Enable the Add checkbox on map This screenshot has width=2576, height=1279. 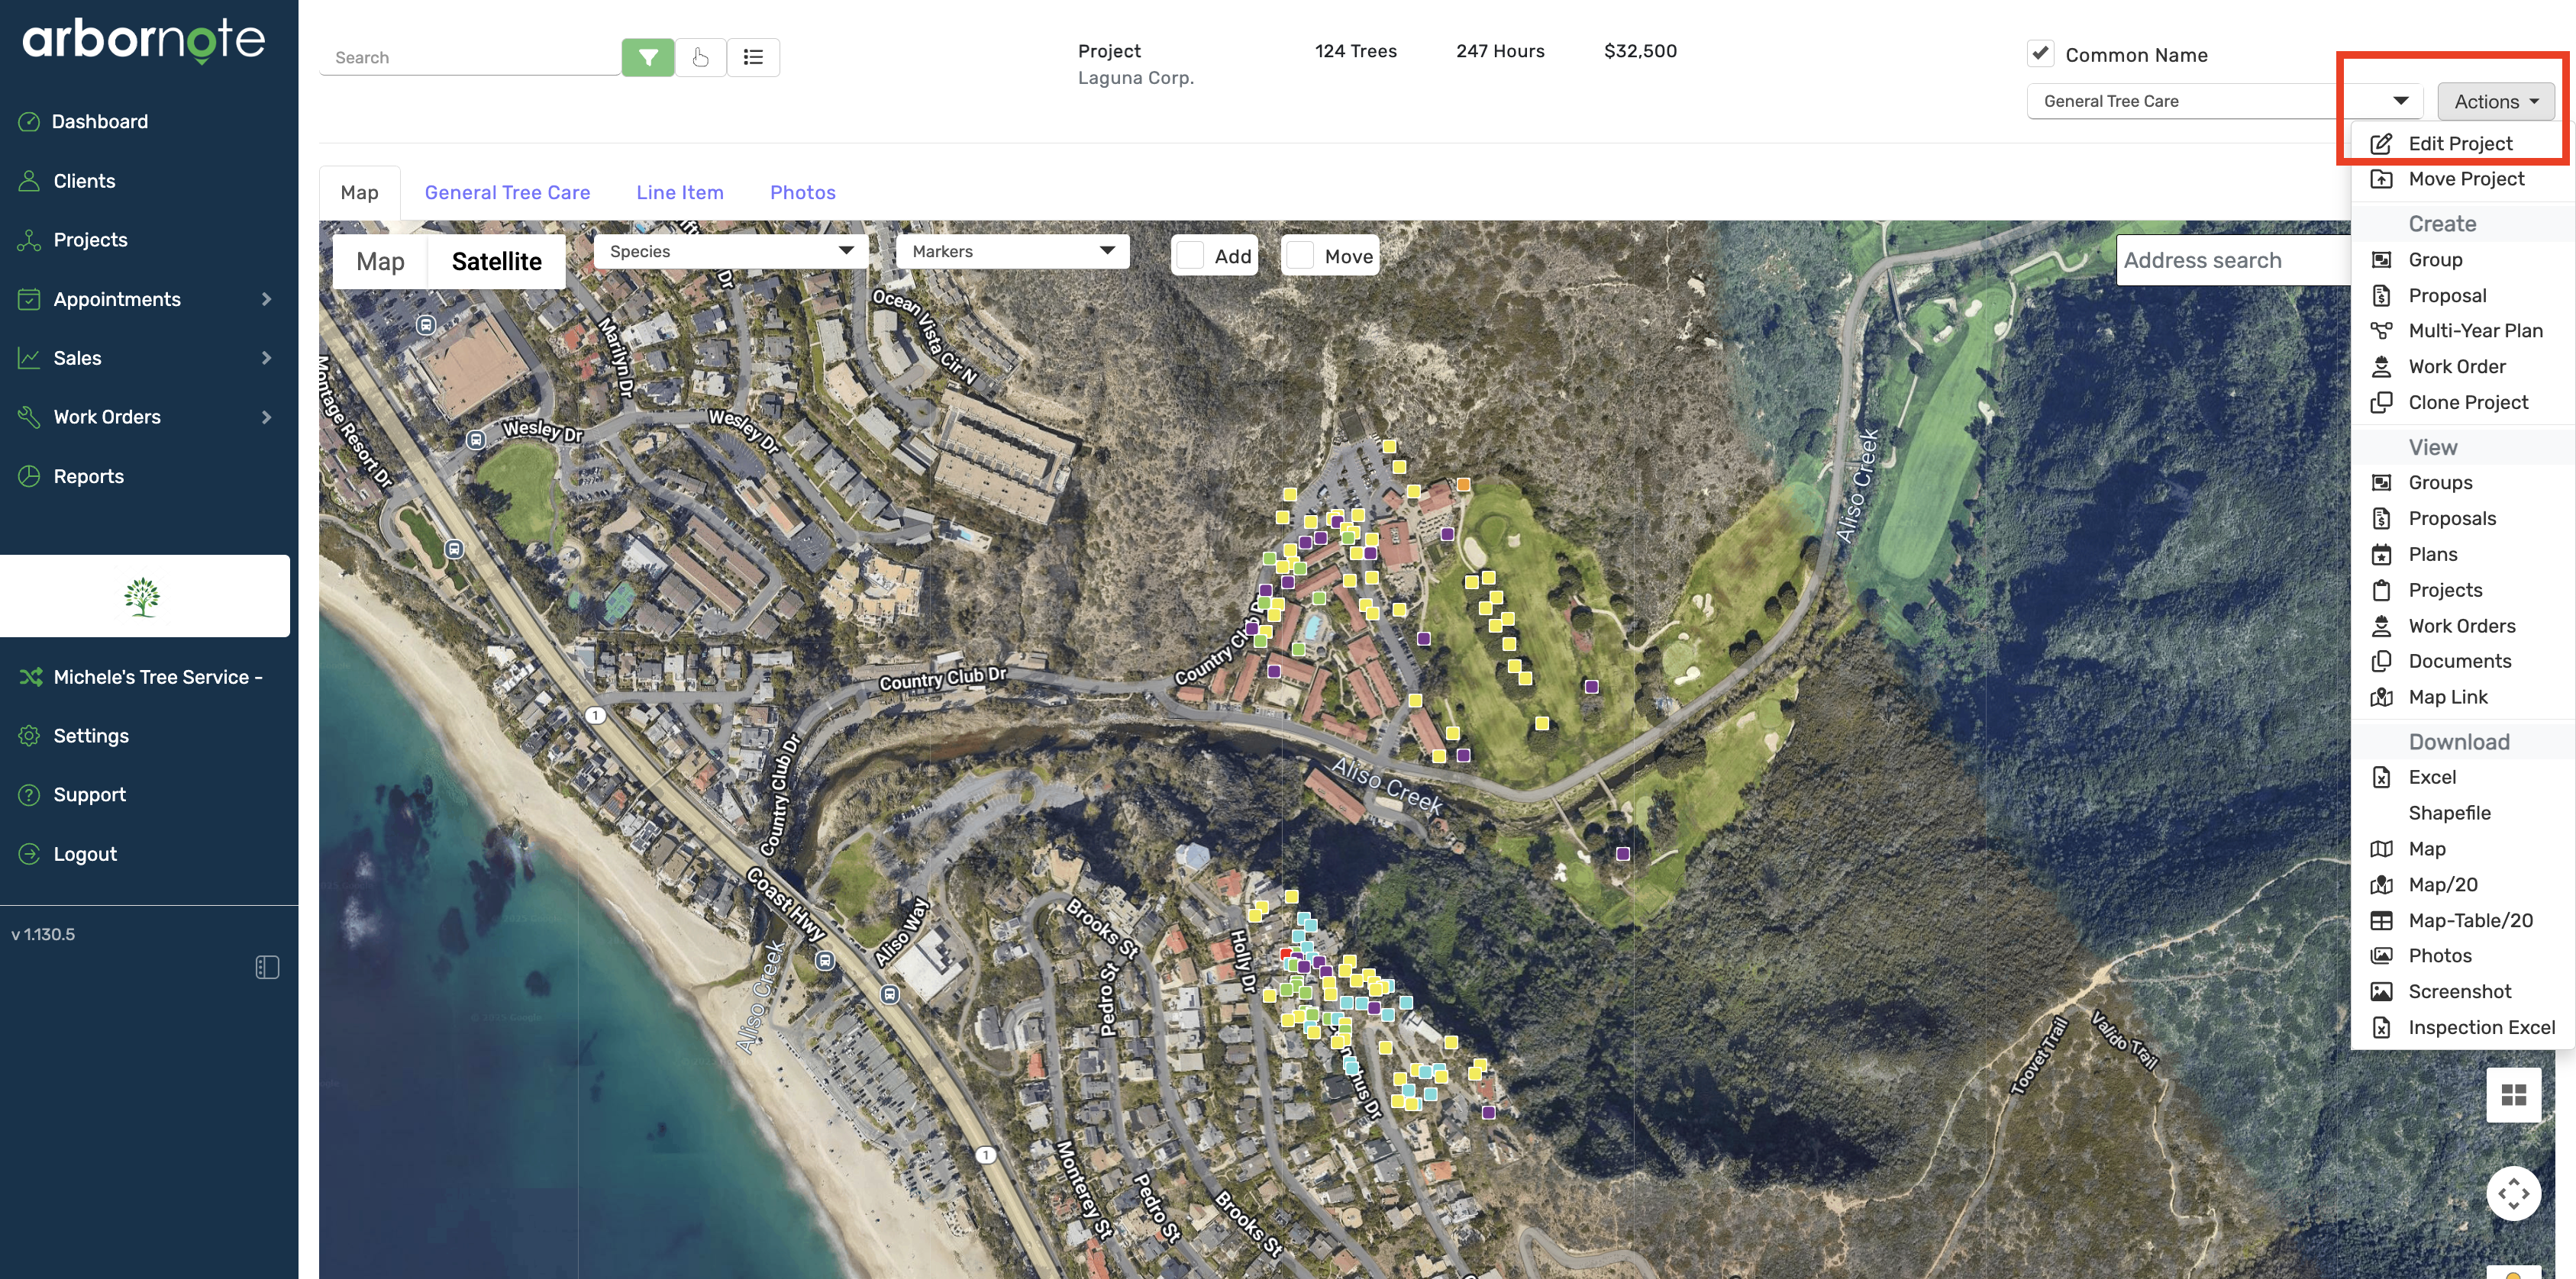click(x=1190, y=256)
